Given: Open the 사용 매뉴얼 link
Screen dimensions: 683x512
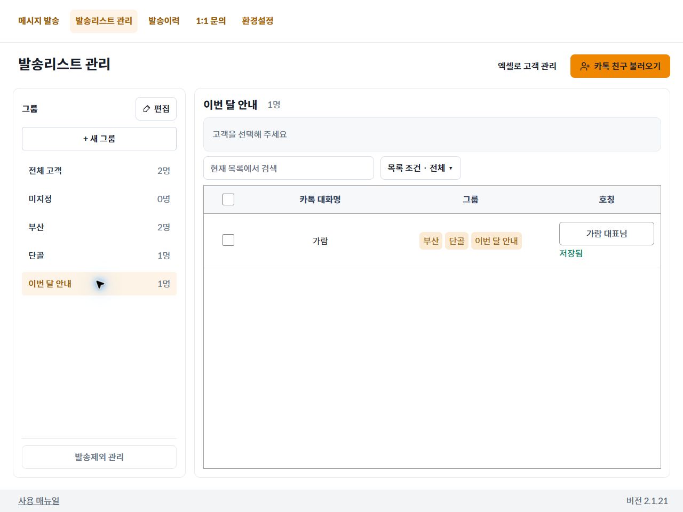Looking at the screenshot, I should coord(39,501).
